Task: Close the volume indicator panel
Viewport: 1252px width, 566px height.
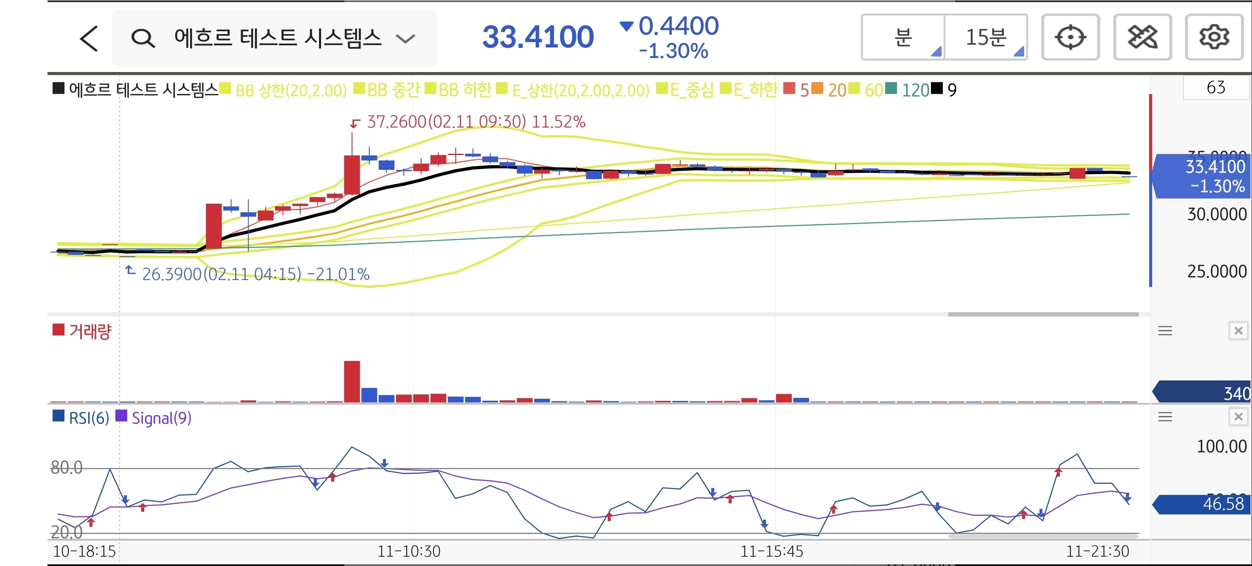Action: pyautogui.click(x=1238, y=331)
